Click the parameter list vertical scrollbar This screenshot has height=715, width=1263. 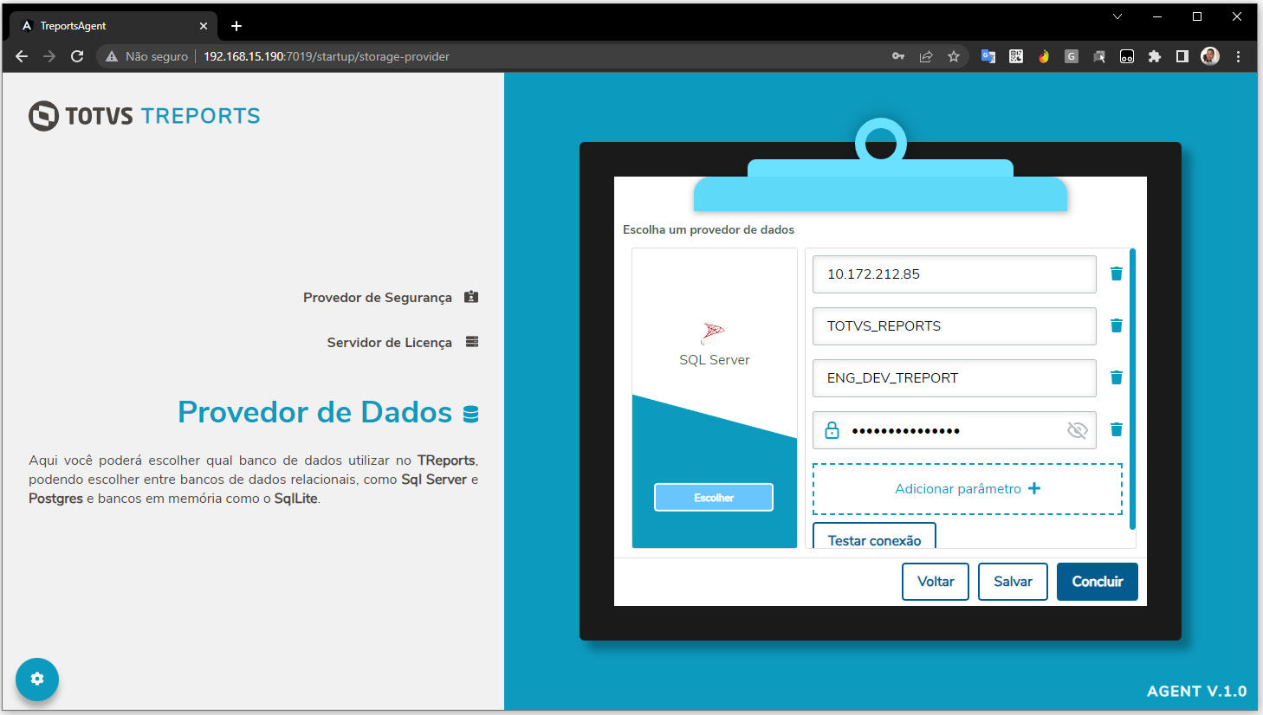[1133, 389]
